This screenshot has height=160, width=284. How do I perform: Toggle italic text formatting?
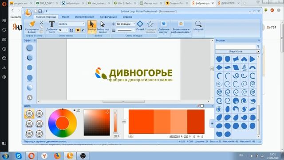83,30
